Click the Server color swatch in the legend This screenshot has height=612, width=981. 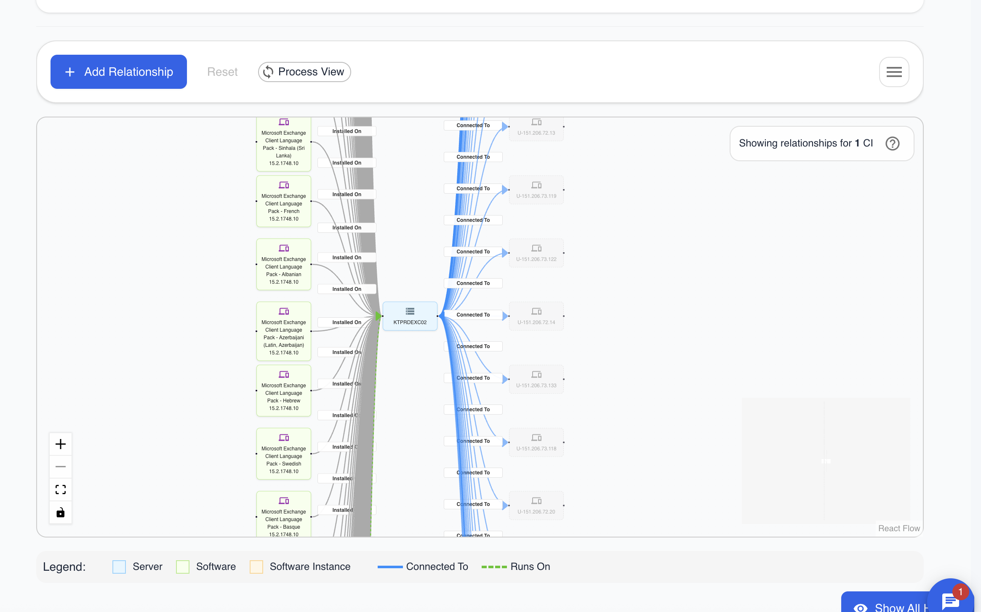click(119, 567)
